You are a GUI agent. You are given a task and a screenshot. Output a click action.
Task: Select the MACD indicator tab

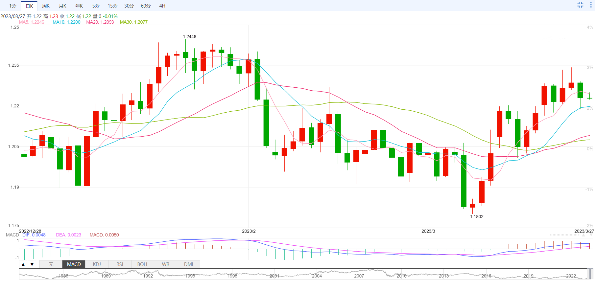pyautogui.click(x=74, y=264)
